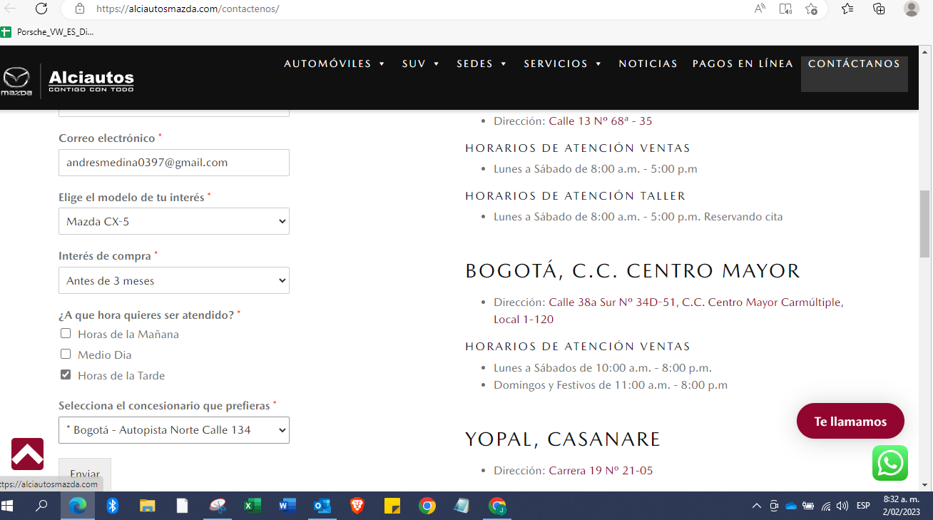This screenshot has height=520, width=933.
Task: Click the Yopal, Casanare heading
Action: coord(563,439)
